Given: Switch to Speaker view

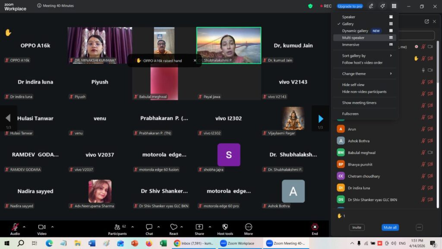Looking at the screenshot, I should 349,17.
